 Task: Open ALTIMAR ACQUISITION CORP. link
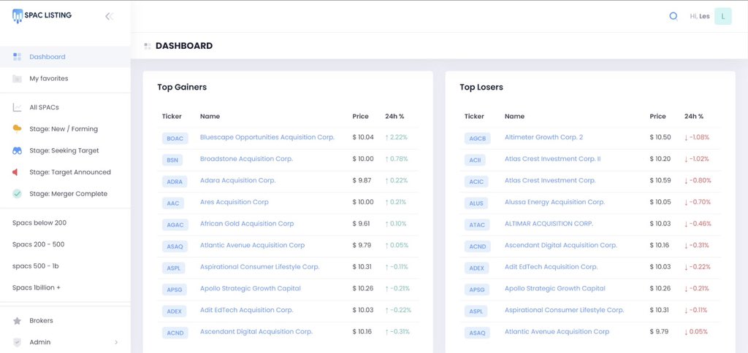pyautogui.click(x=549, y=223)
